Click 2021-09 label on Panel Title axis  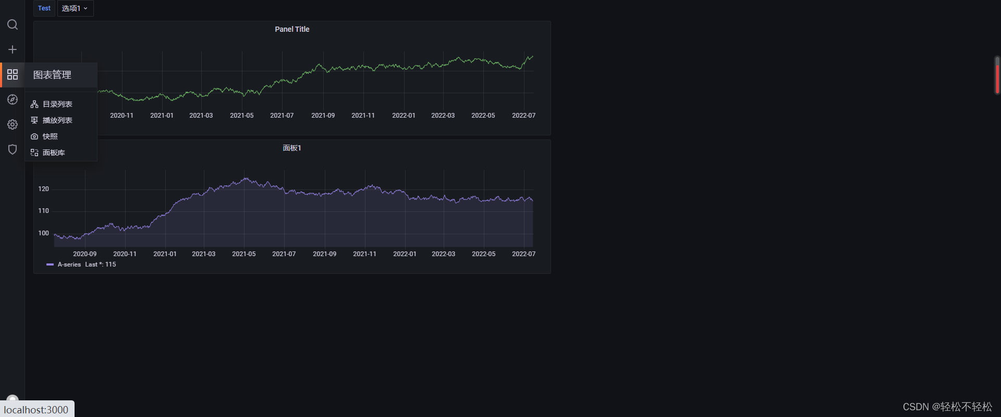pyautogui.click(x=323, y=116)
